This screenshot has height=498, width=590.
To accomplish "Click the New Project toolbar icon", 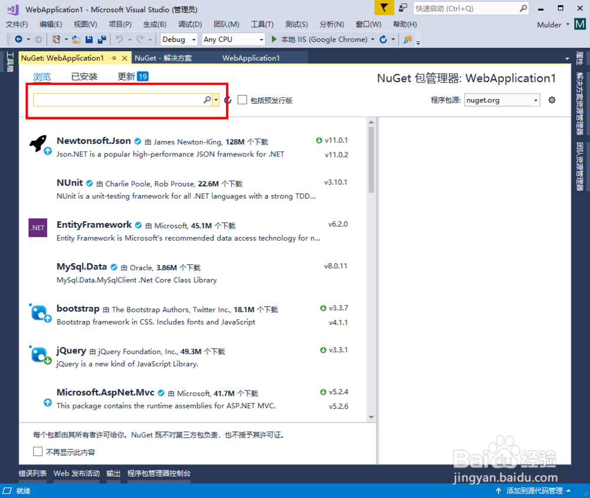I will point(56,39).
